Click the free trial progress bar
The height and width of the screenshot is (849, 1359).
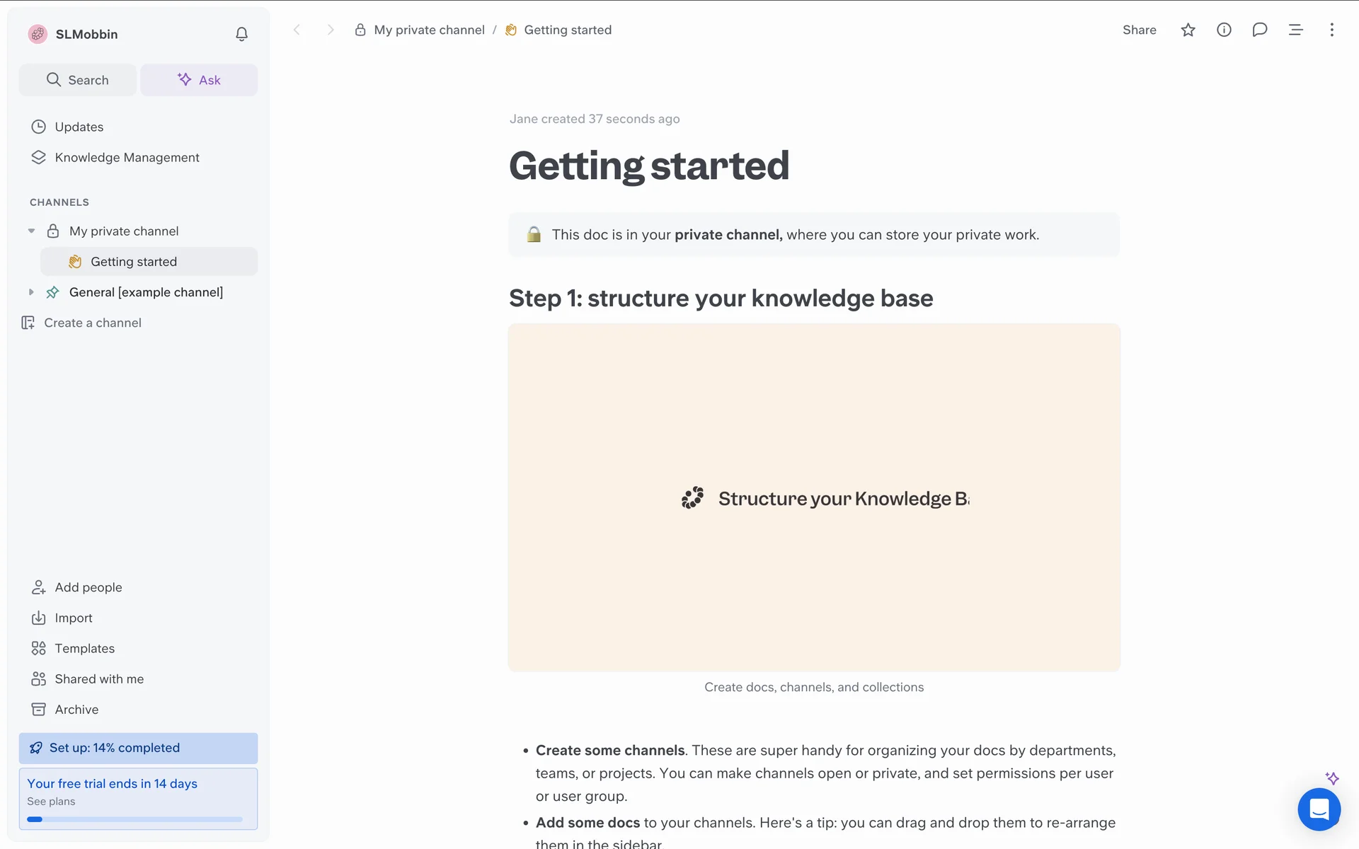click(x=134, y=819)
